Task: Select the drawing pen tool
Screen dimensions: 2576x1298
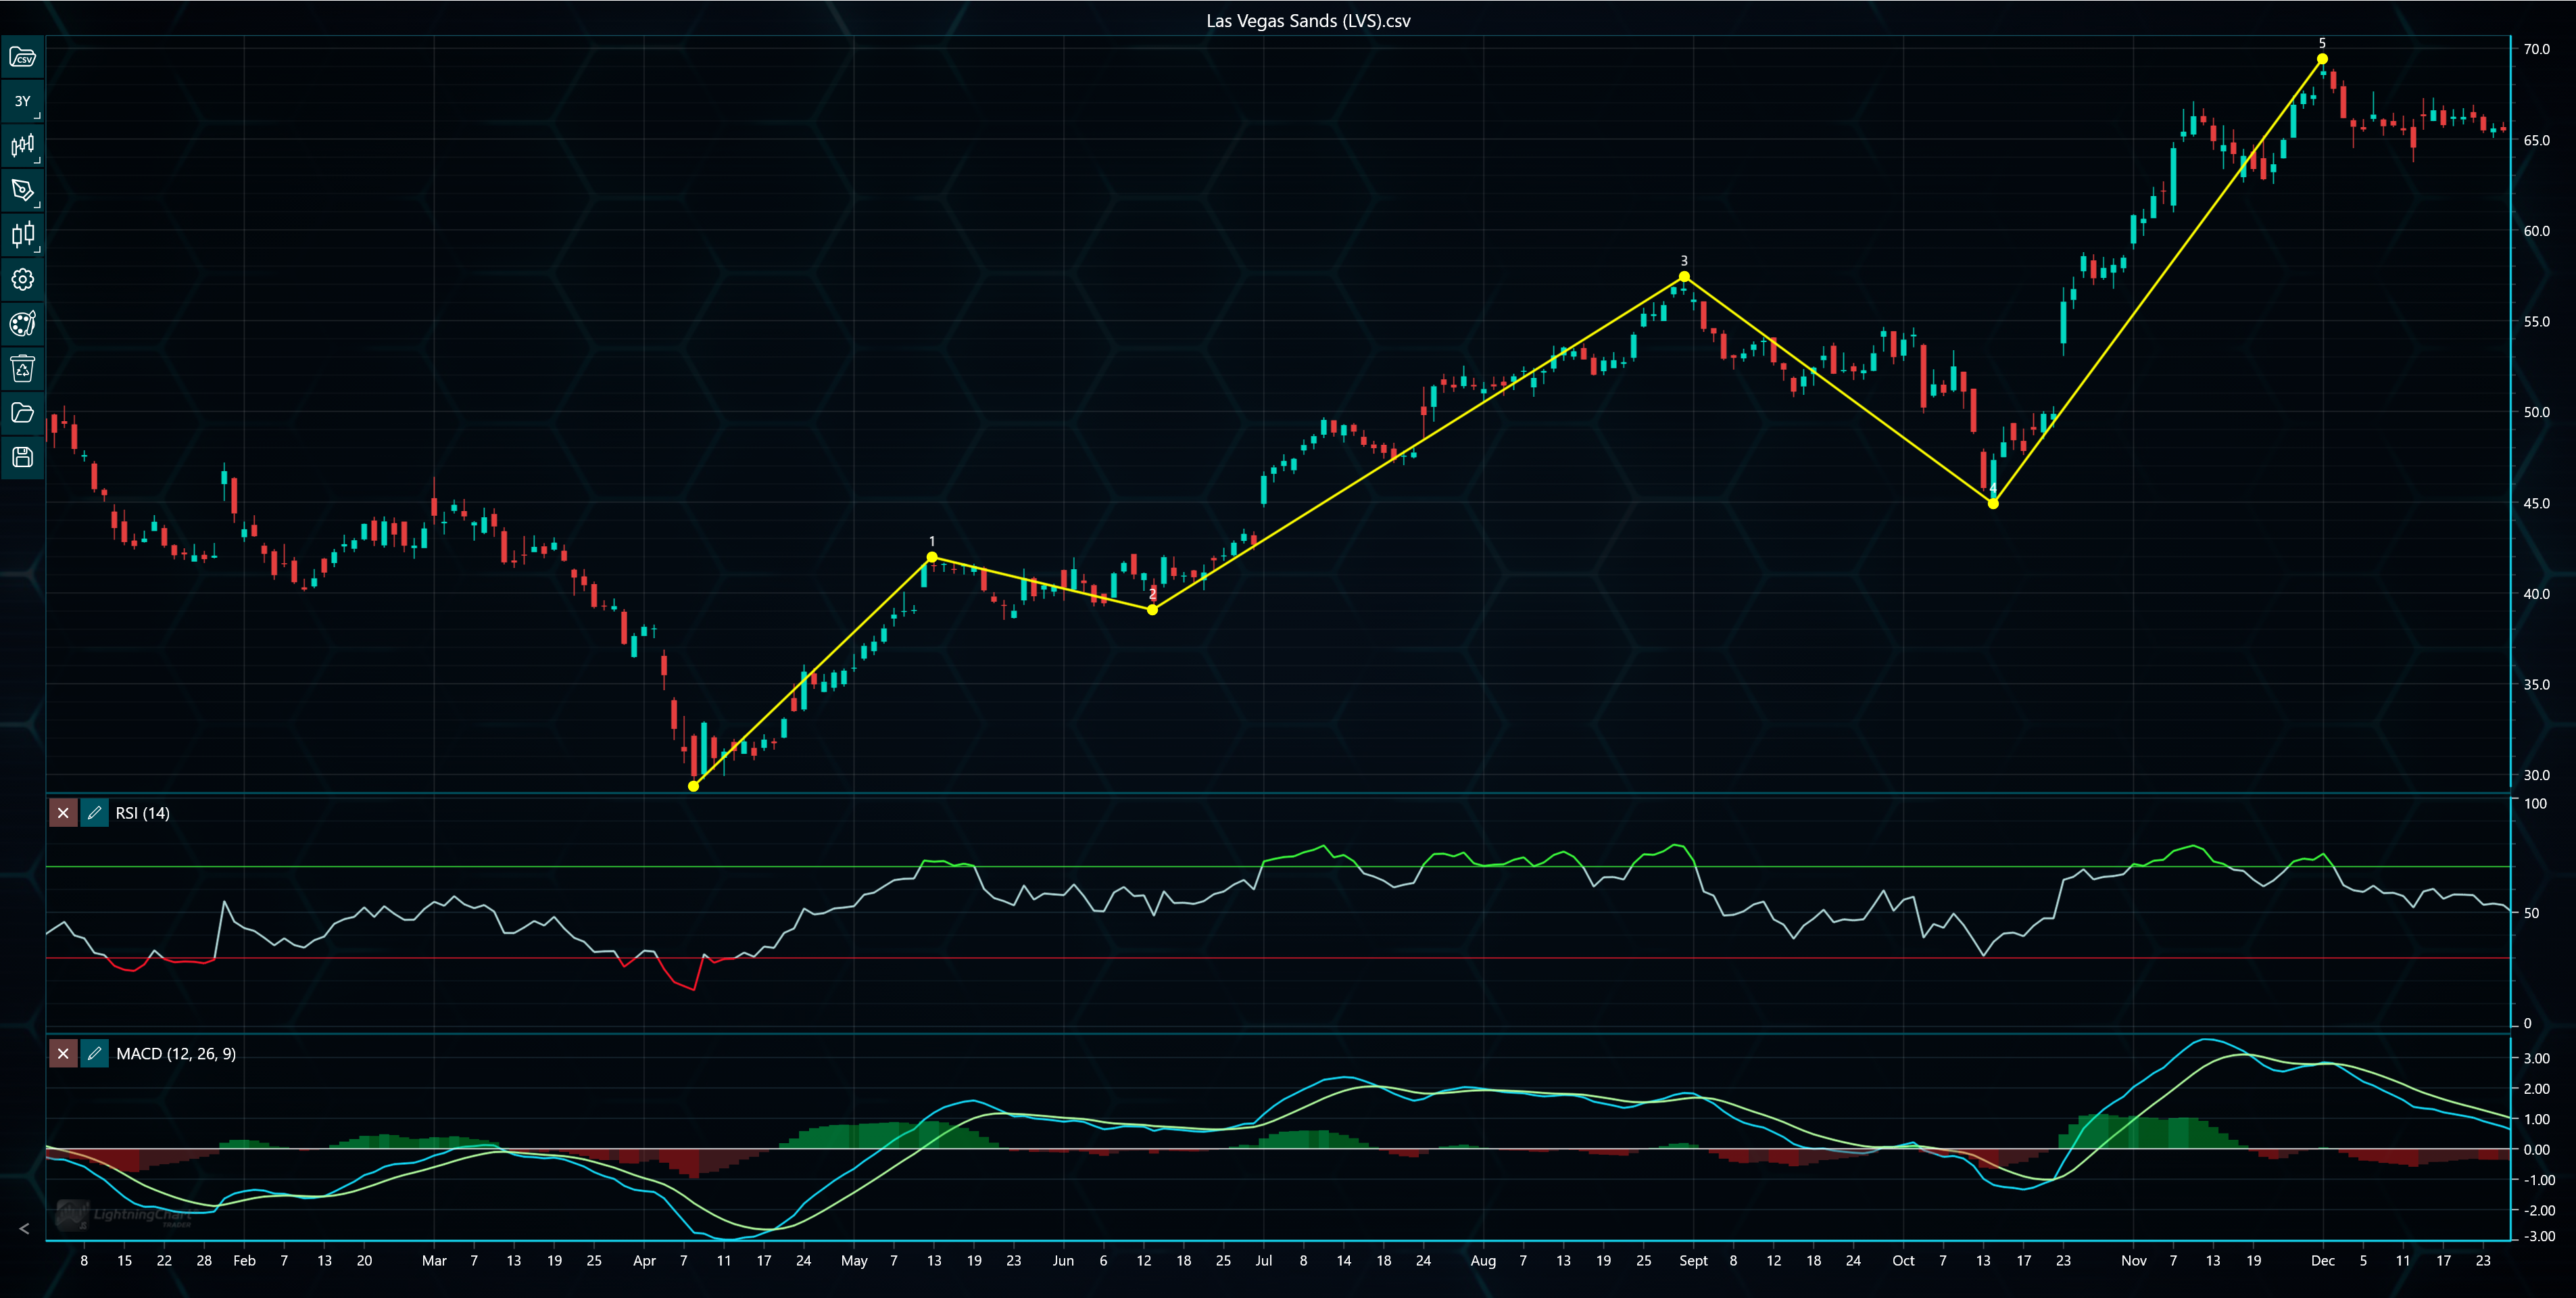Action: (23, 190)
